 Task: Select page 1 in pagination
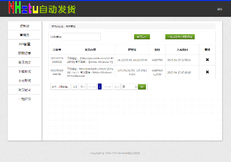[100, 86]
